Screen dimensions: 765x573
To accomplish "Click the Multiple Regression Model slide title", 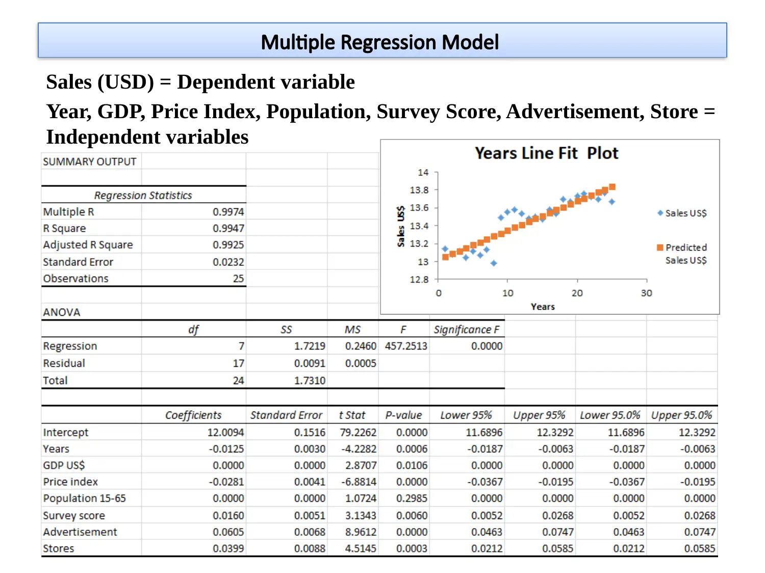I will [380, 42].
